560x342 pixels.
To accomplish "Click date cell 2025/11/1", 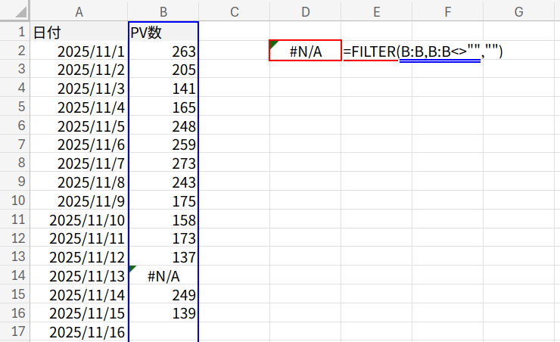I will click(79, 51).
